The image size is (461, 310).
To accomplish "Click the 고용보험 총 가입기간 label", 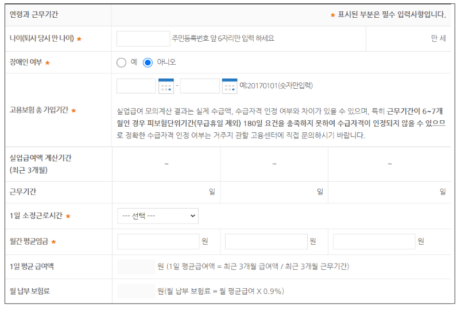I will click(x=39, y=110).
